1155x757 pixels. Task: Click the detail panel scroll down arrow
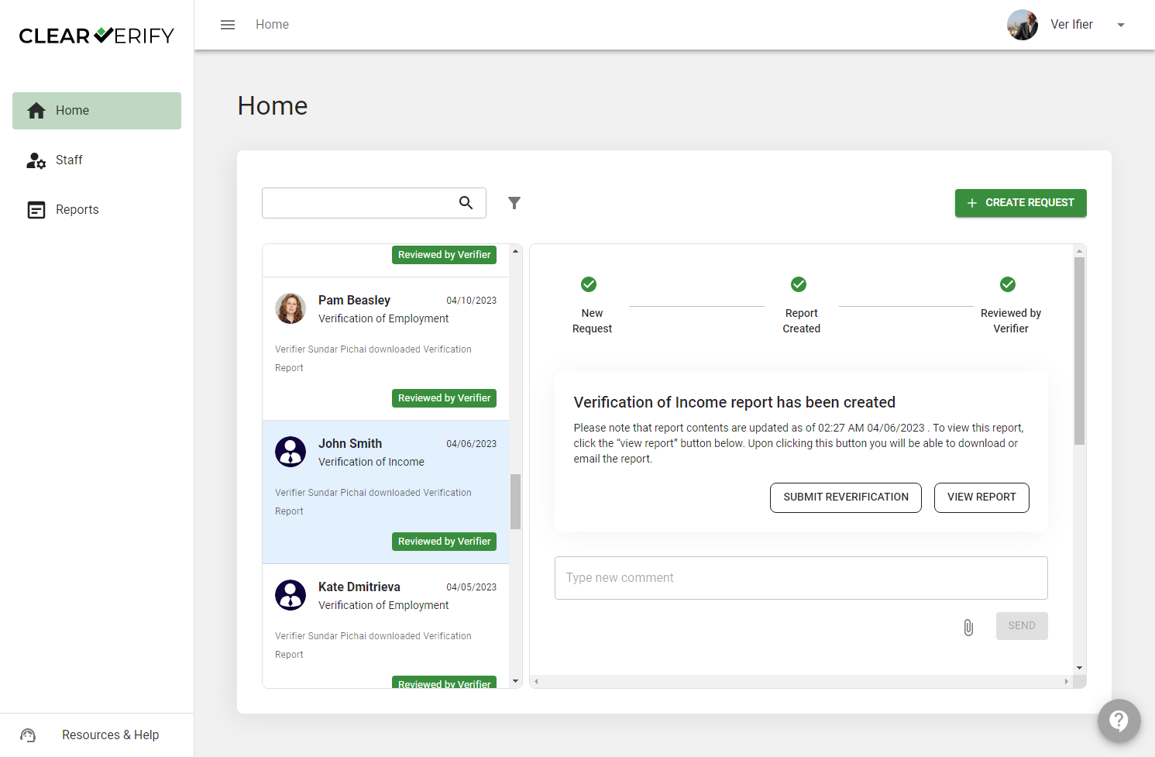pyautogui.click(x=1079, y=668)
